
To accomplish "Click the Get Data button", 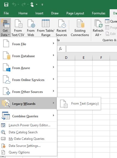I will [5, 28].
